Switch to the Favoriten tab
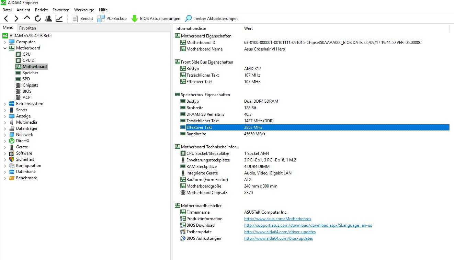The image size is (454, 260). (x=27, y=28)
